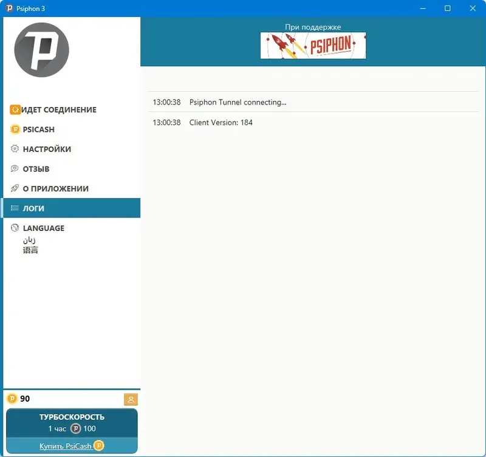Click the settings gear icon
Viewport: 486px width, 457px height.
click(15, 149)
